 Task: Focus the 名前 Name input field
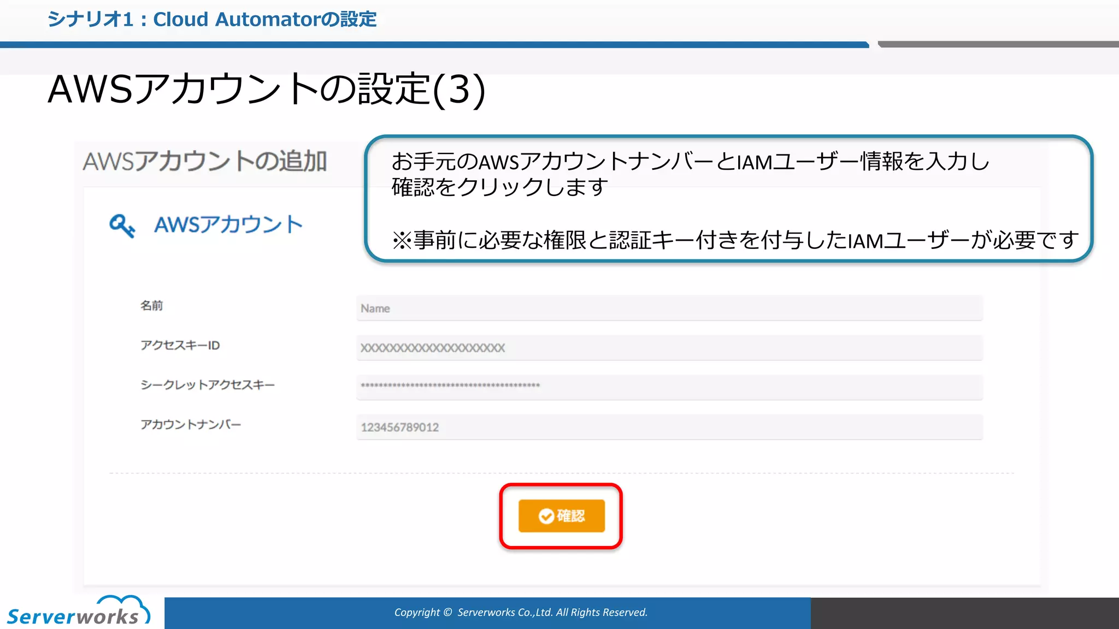pos(669,308)
